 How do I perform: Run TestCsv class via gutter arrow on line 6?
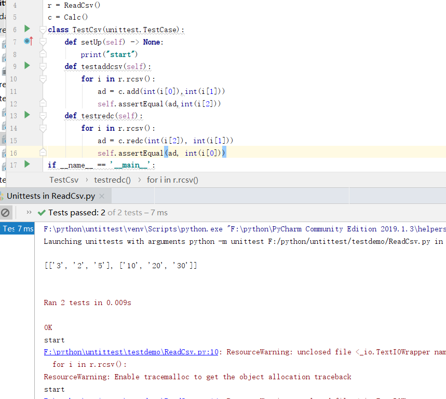coord(27,29)
